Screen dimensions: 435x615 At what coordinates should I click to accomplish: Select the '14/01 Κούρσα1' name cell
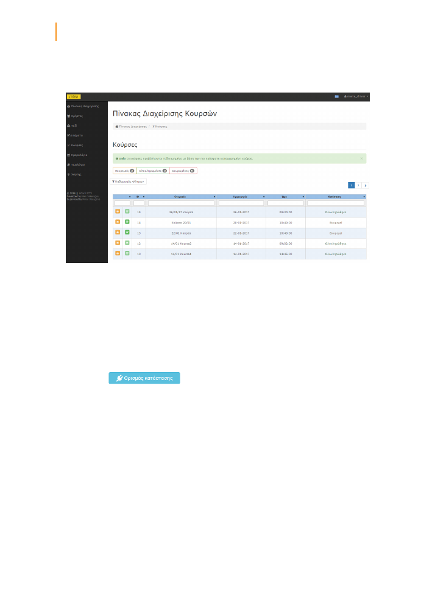182,254
